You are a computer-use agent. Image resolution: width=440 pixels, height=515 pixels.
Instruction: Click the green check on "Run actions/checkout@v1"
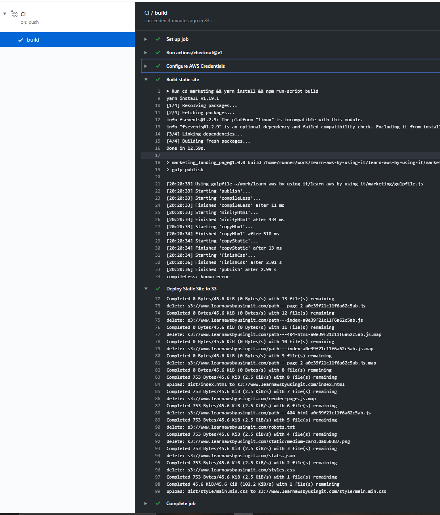tap(158, 52)
